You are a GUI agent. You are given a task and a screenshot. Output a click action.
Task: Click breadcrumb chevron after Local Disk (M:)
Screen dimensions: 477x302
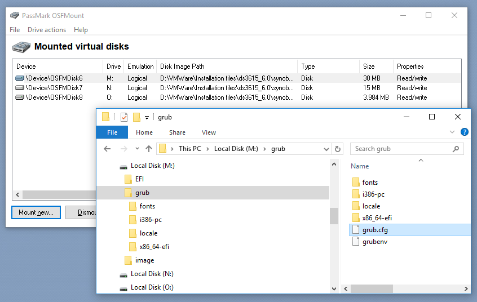point(264,149)
